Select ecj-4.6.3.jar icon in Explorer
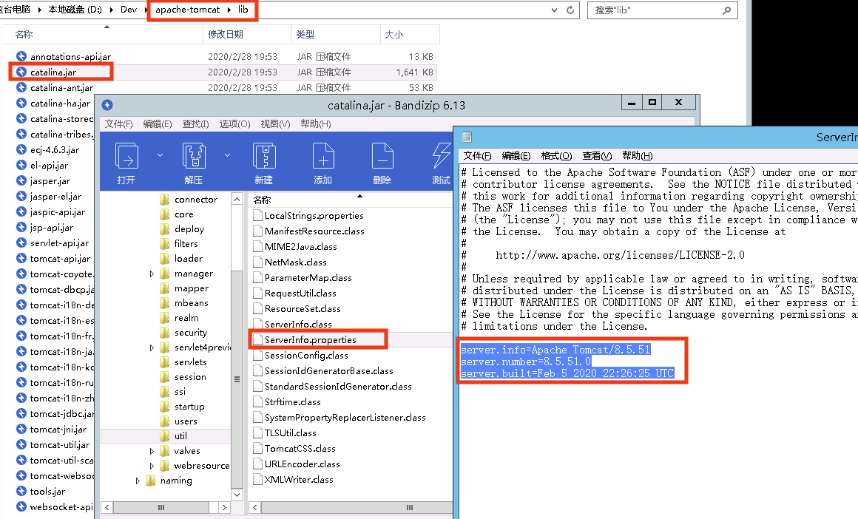 click(21, 149)
